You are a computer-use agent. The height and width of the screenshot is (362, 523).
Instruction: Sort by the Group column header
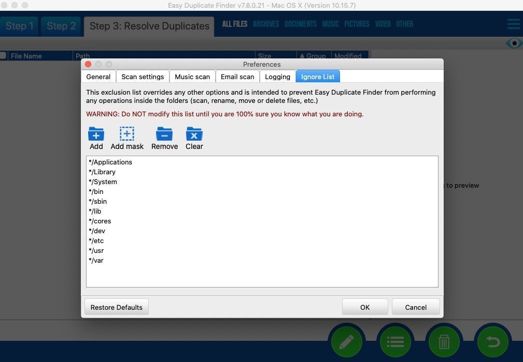[313, 56]
